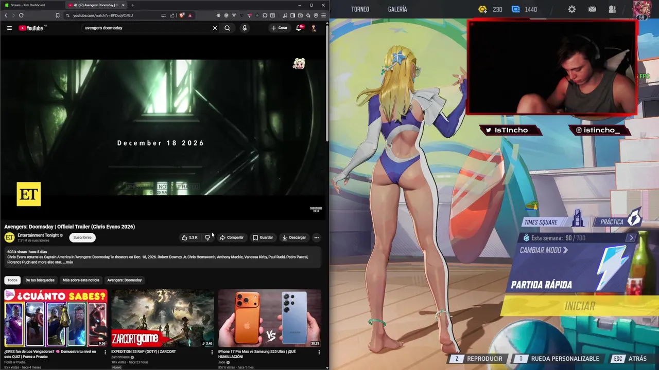Open a new browser tab

132,5
